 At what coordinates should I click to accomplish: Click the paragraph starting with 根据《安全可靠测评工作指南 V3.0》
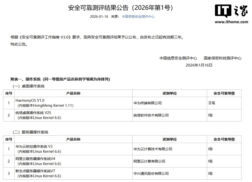97,37
